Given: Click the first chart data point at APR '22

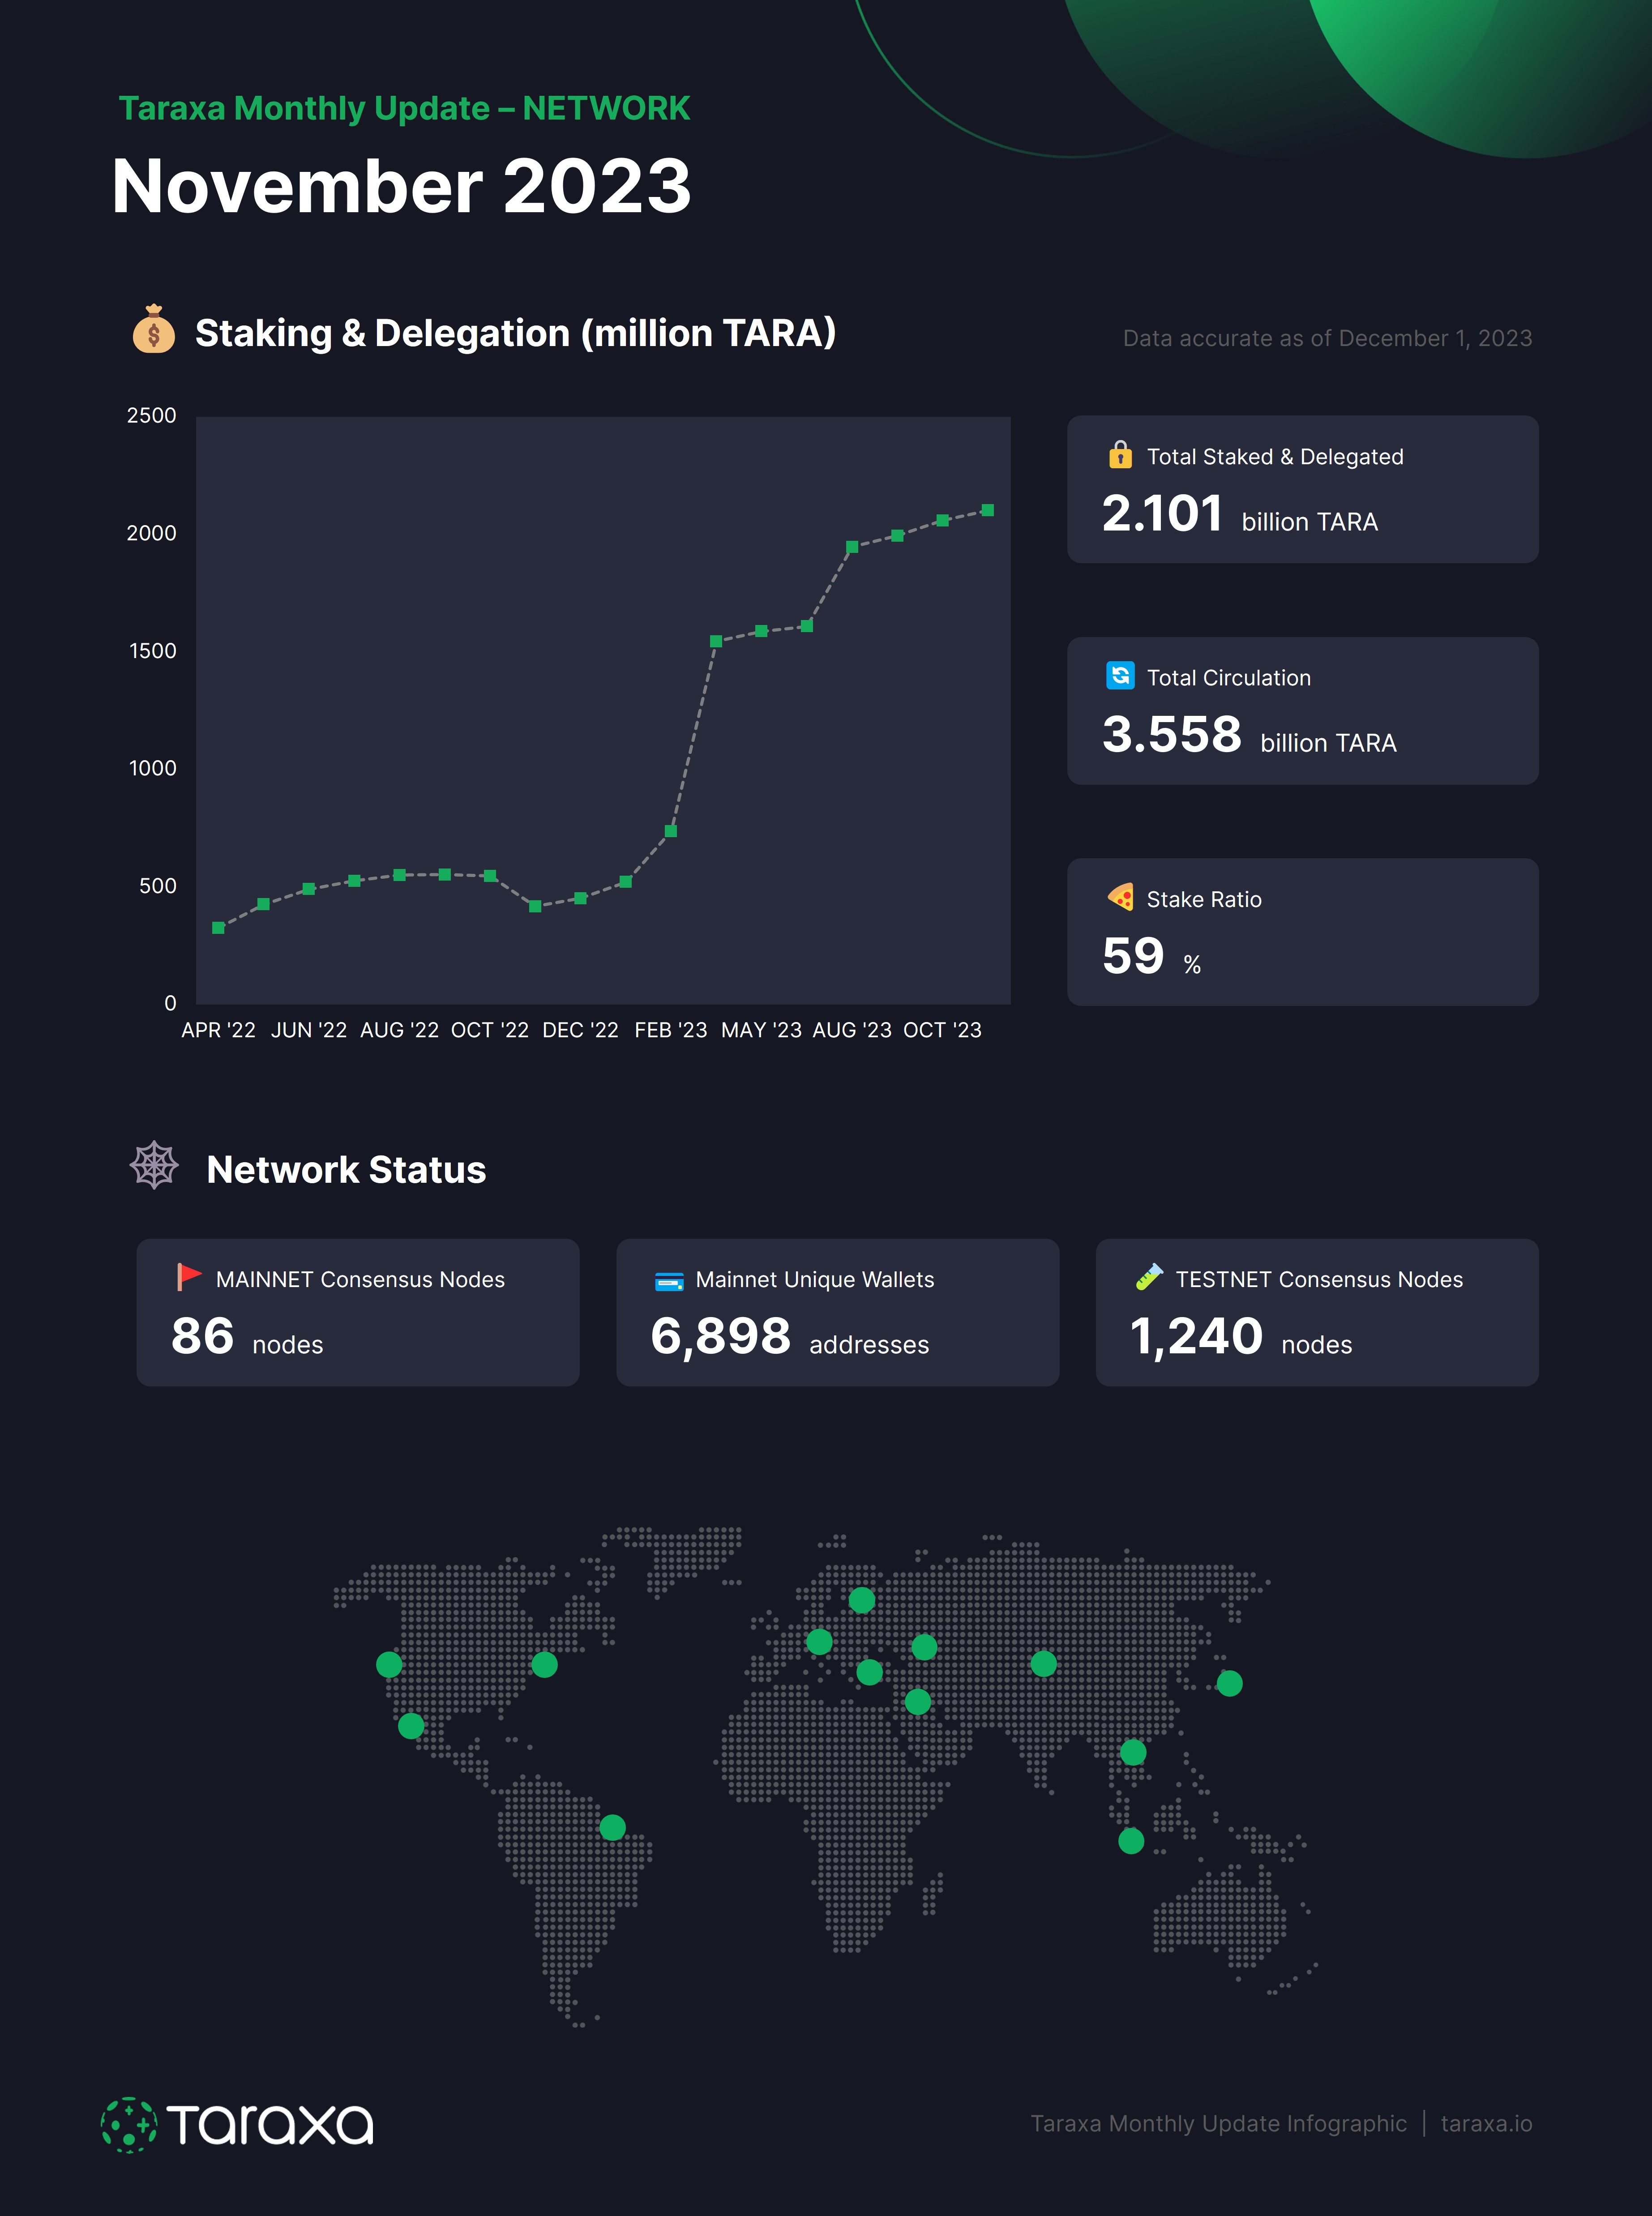Looking at the screenshot, I should pyautogui.click(x=218, y=928).
